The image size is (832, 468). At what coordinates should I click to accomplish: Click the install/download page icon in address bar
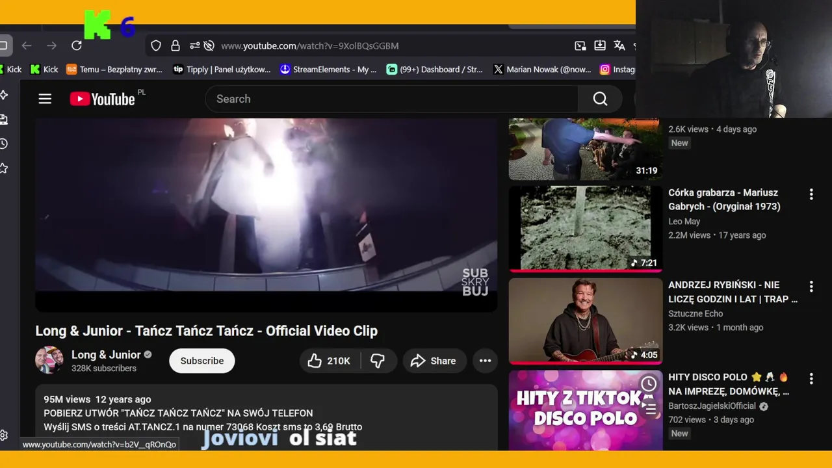click(600, 45)
